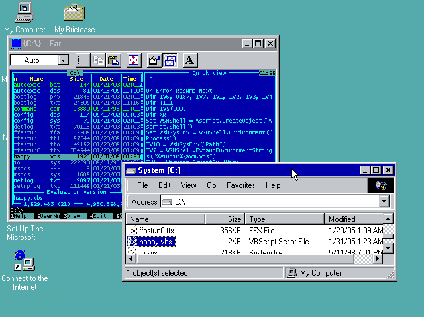Sort files by the Modified column header
This screenshot has height=318, width=424.
click(x=351, y=219)
